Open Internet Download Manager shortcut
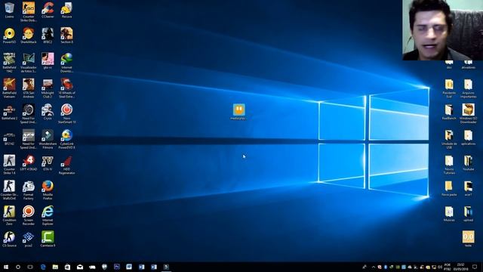Viewport: 483px width, 272px height. click(66, 63)
